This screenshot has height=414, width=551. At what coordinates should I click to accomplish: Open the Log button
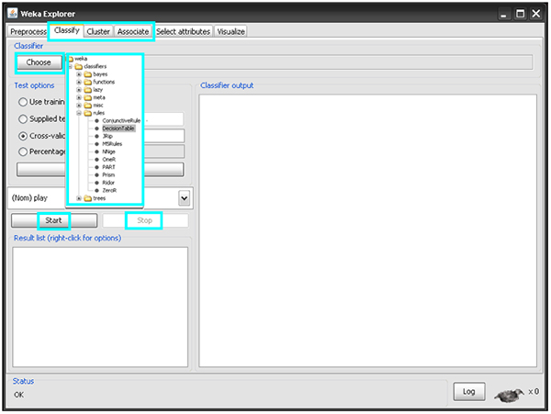(469, 392)
